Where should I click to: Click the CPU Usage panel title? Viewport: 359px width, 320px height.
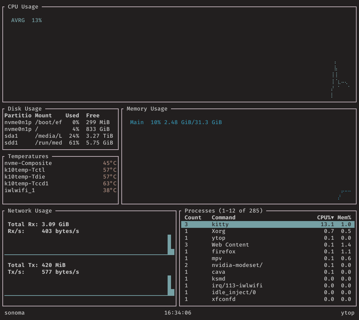point(23,7)
